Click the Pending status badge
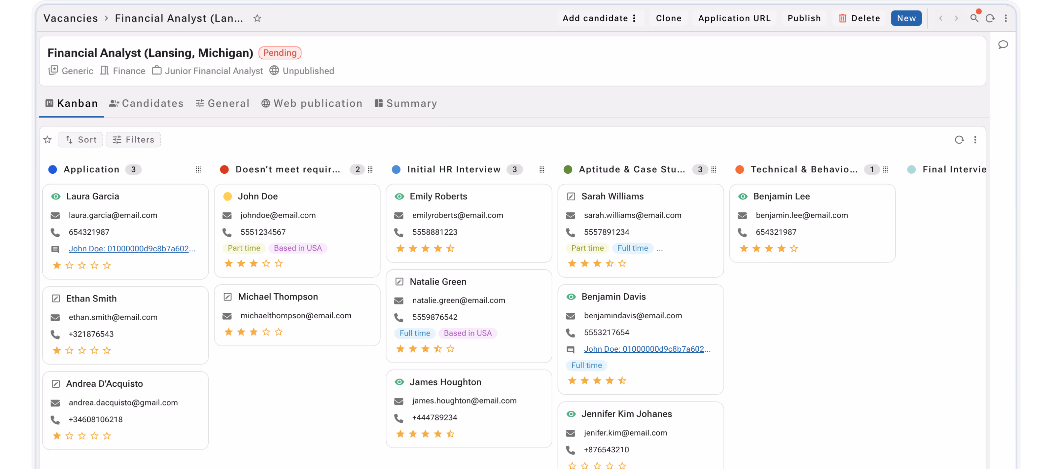Screen dimensions: 1052x469 tap(279, 52)
